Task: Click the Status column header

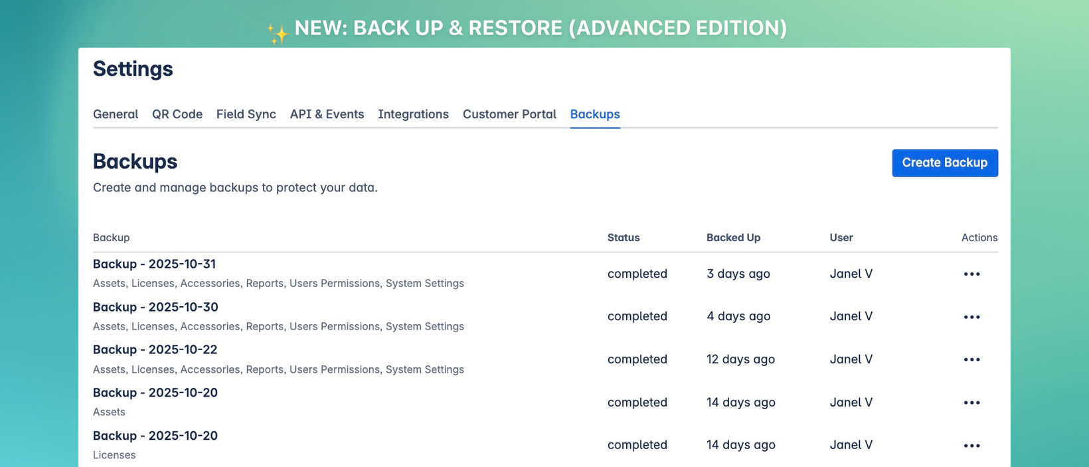Action: (624, 238)
